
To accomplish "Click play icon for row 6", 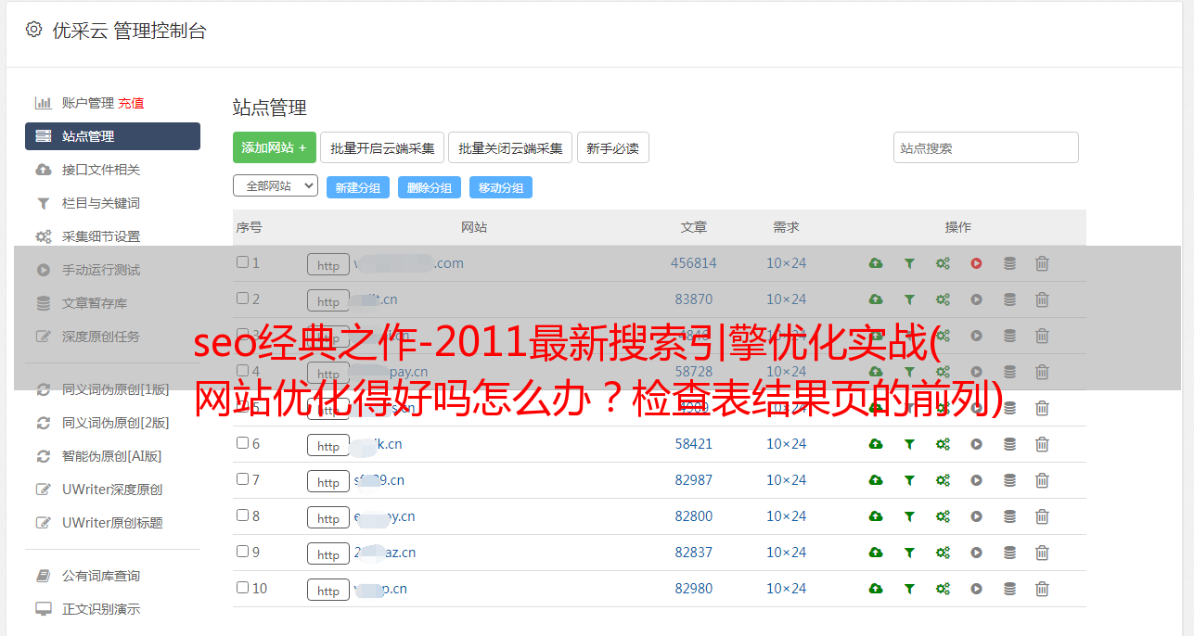I will tap(976, 444).
